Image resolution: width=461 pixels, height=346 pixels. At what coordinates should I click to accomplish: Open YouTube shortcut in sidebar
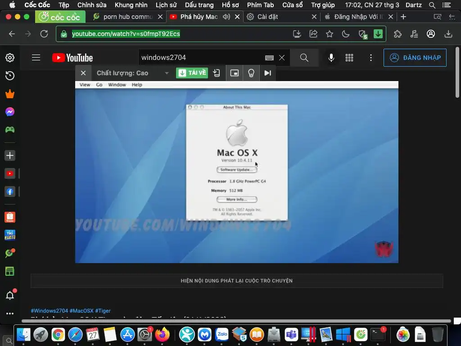pos(10,173)
